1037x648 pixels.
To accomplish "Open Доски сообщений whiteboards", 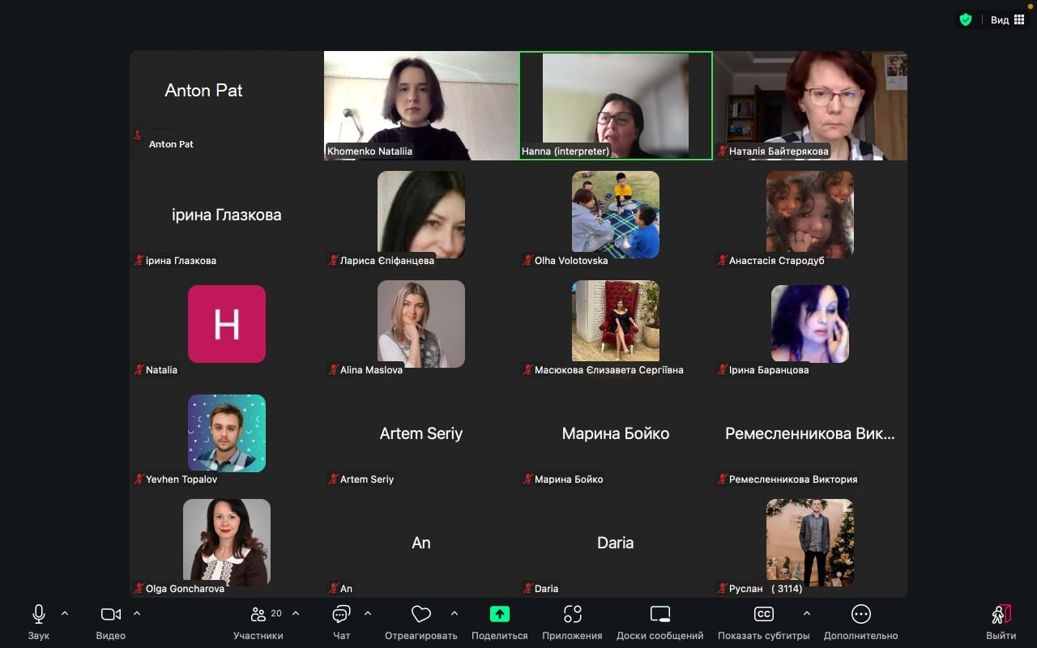I will point(659,615).
